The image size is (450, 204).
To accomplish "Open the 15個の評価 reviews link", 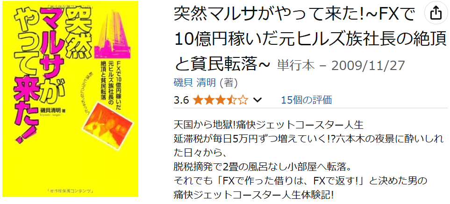I will coord(306,100).
